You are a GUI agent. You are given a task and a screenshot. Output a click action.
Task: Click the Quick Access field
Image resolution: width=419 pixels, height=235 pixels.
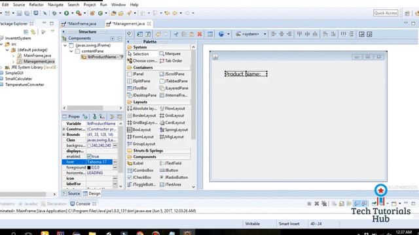click(x=386, y=13)
